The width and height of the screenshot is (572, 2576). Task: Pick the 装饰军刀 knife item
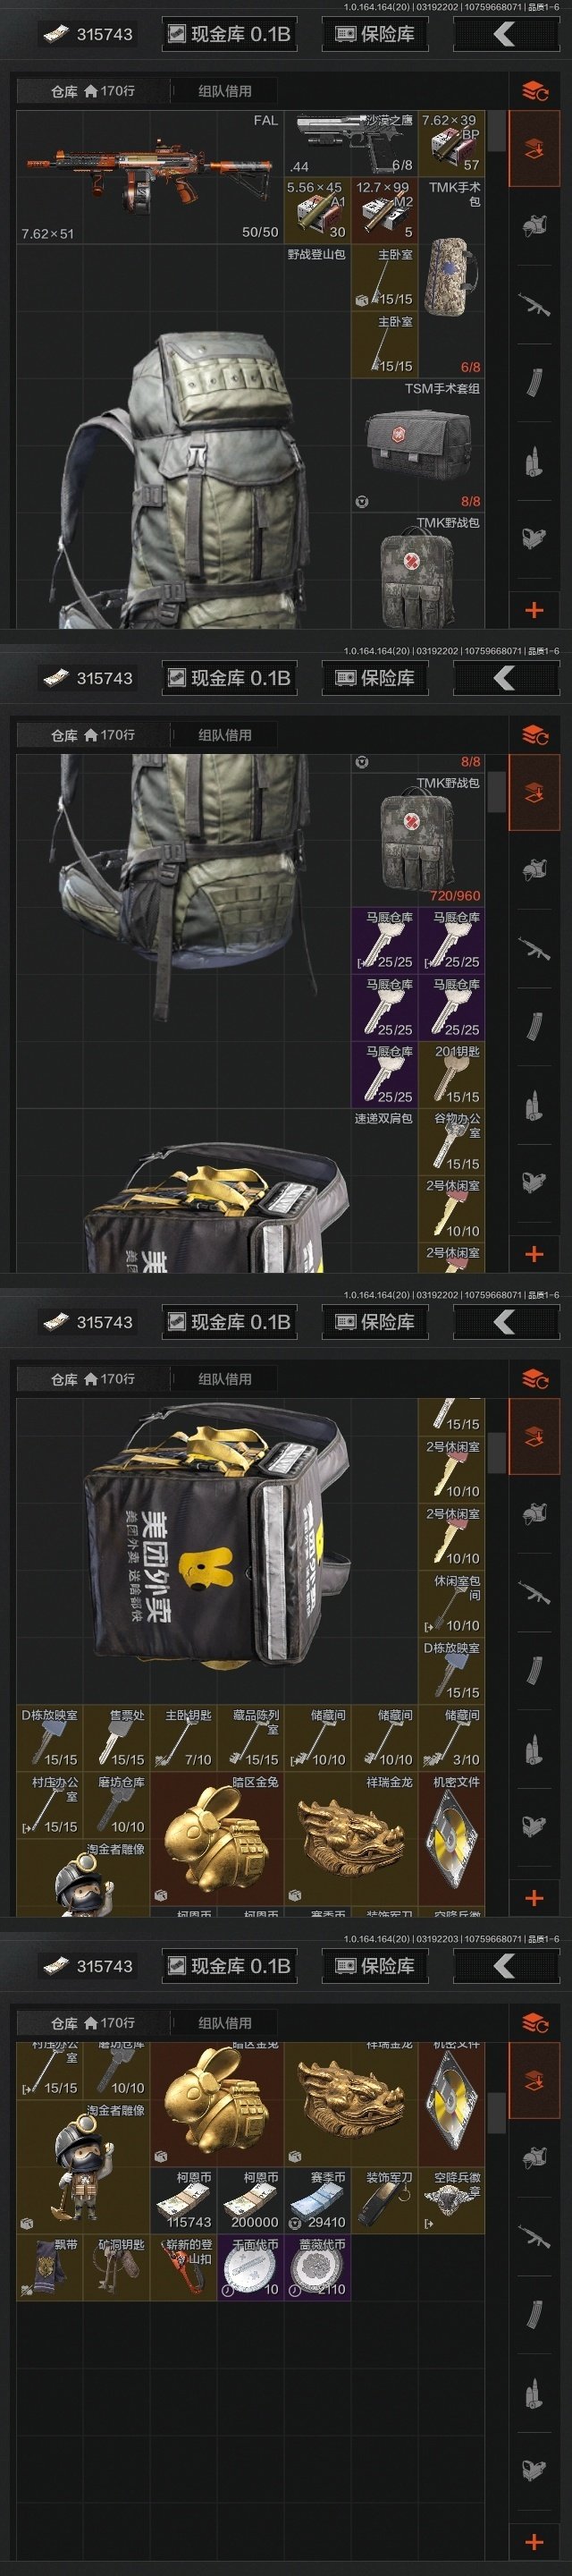[384, 2200]
